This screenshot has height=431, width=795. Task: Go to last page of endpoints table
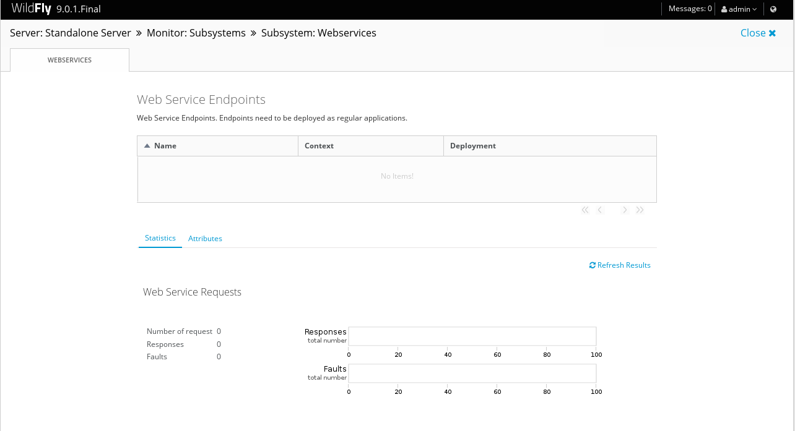(640, 210)
